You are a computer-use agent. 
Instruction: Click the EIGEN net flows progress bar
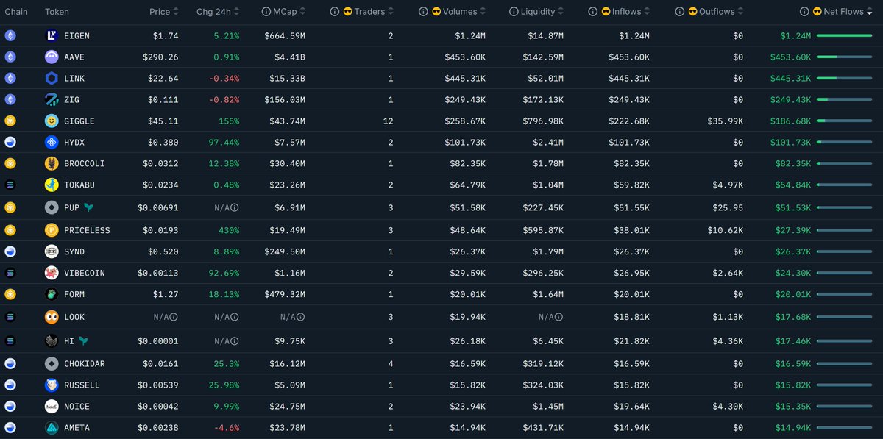[x=844, y=35]
